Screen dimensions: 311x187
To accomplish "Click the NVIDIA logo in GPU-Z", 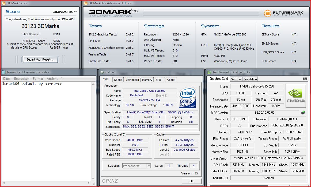I will pos(295,96).
